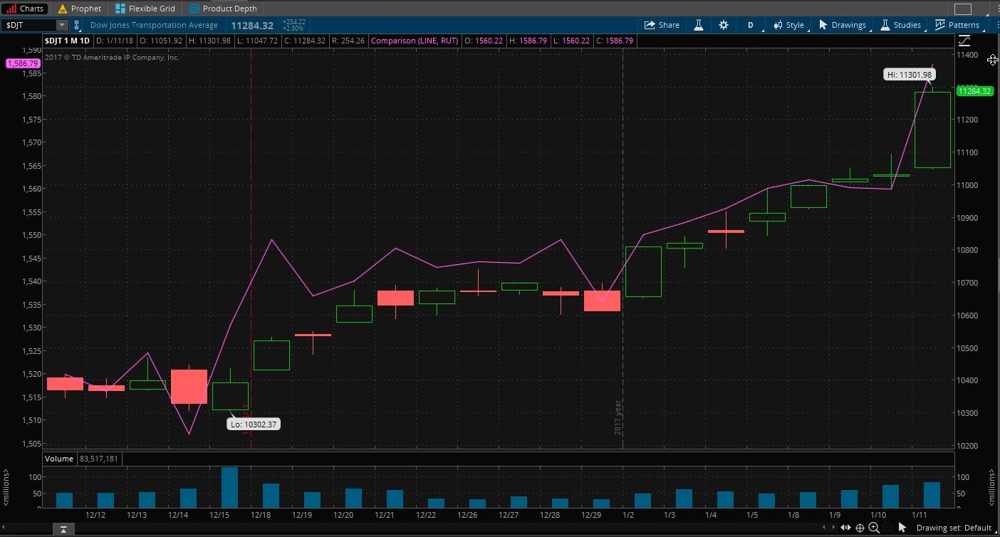Click the Volume 83,517,181 value
Viewport: 1000px width, 537px height.
(99, 459)
